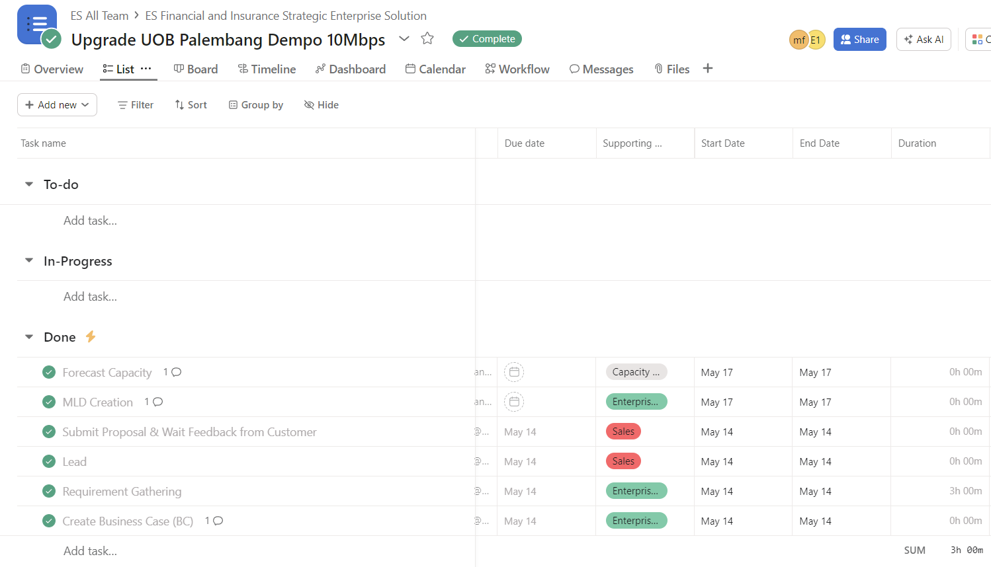Viewport: 991px width, 567px height.
Task: Toggle completion of Requirement Gathering task
Action: coord(49,492)
